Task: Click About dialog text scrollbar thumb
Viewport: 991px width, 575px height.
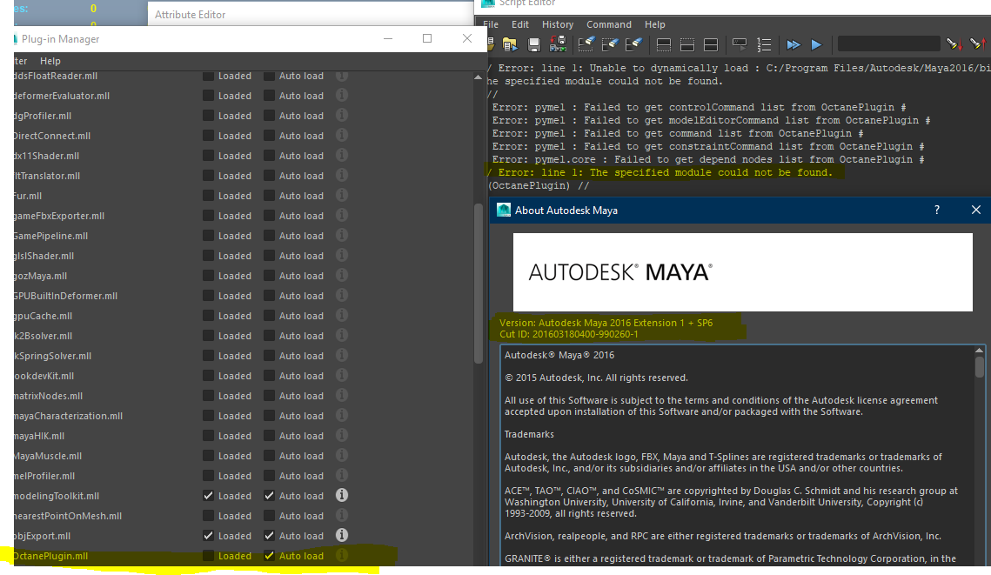Action: pos(979,367)
